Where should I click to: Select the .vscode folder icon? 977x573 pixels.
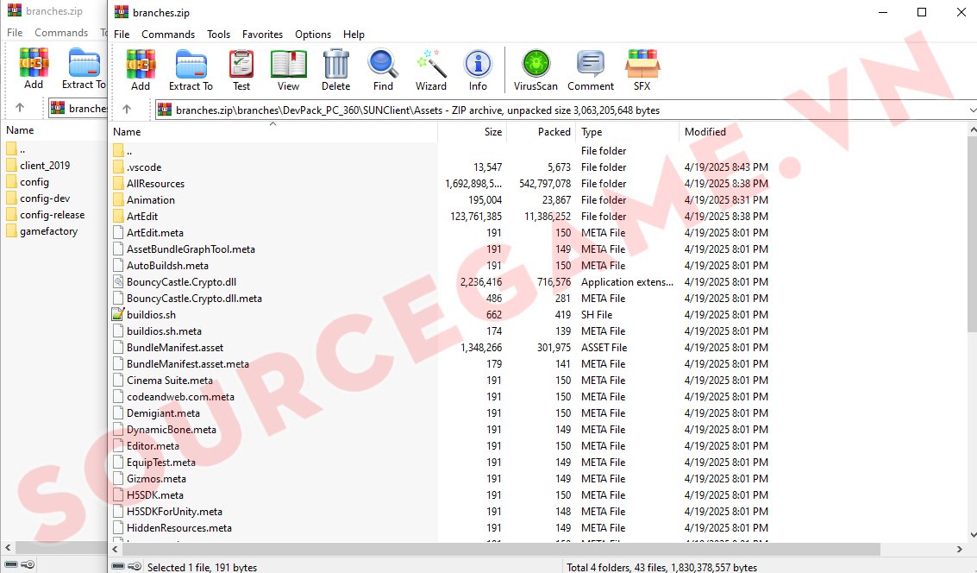point(118,167)
